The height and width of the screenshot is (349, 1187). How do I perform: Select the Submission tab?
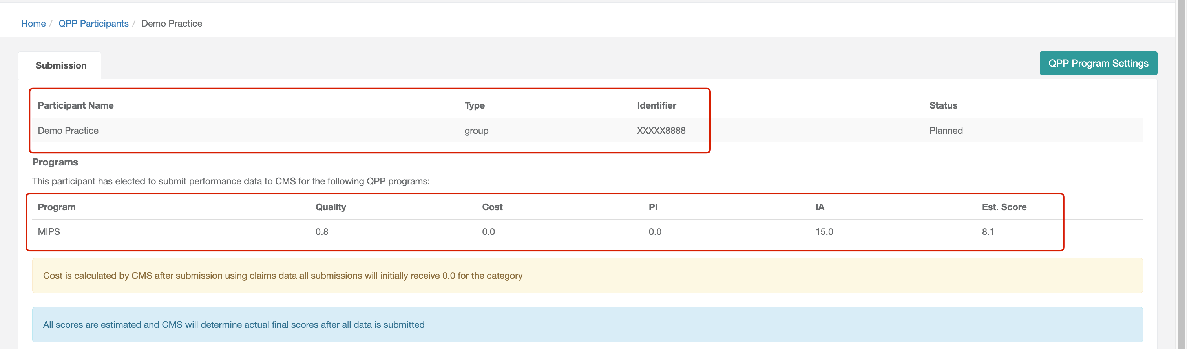click(61, 65)
